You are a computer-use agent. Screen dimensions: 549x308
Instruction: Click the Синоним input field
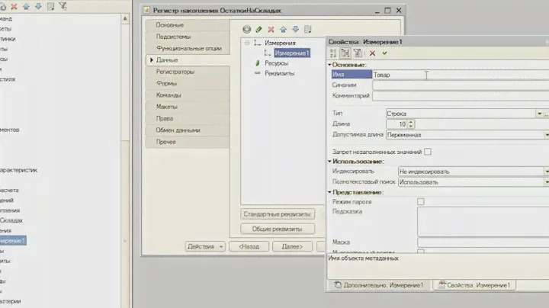[457, 85]
